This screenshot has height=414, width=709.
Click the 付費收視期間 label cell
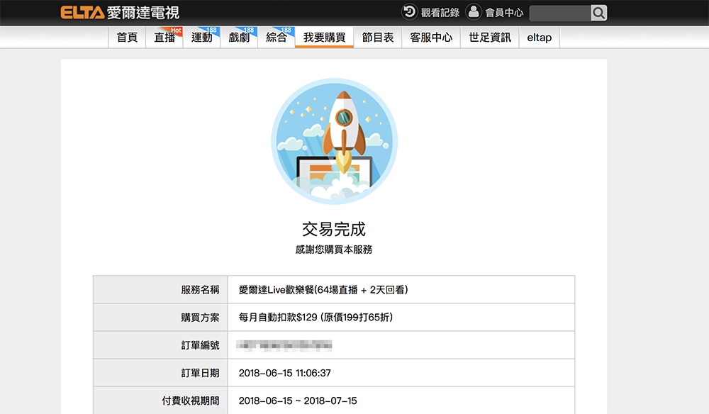point(160,401)
